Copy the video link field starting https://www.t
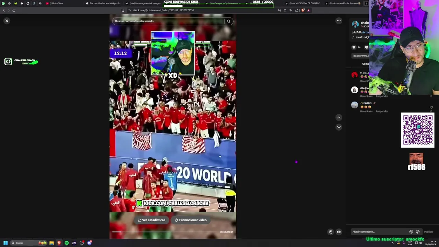This screenshot has height=247, width=439. point(361,56)
